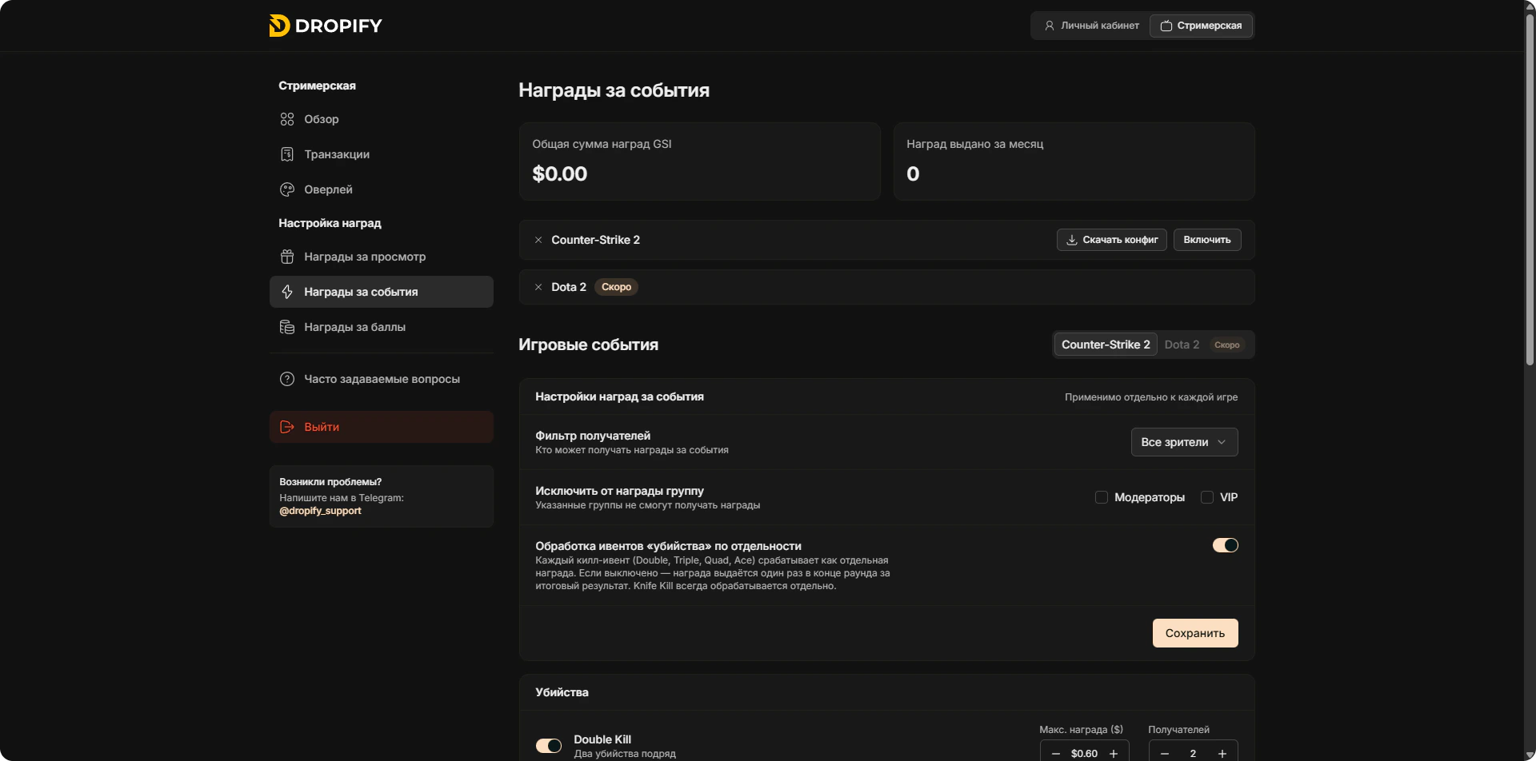The height and width of the screenshot is (761, 1536).
Task: Click the Double Kill recipients value field
Action: (x=1193, y=754)
